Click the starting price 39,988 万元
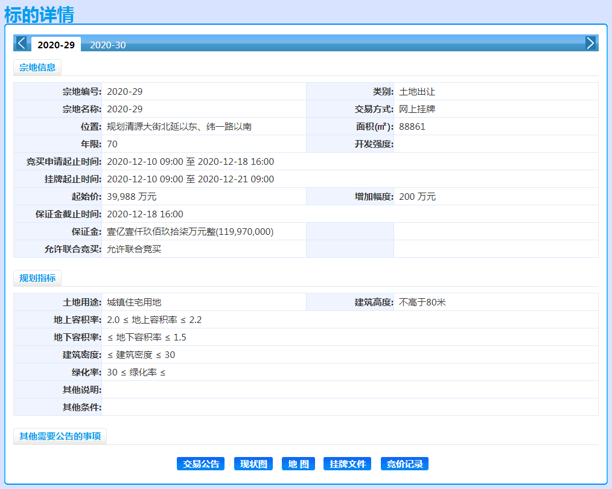 tap(132, 197)
